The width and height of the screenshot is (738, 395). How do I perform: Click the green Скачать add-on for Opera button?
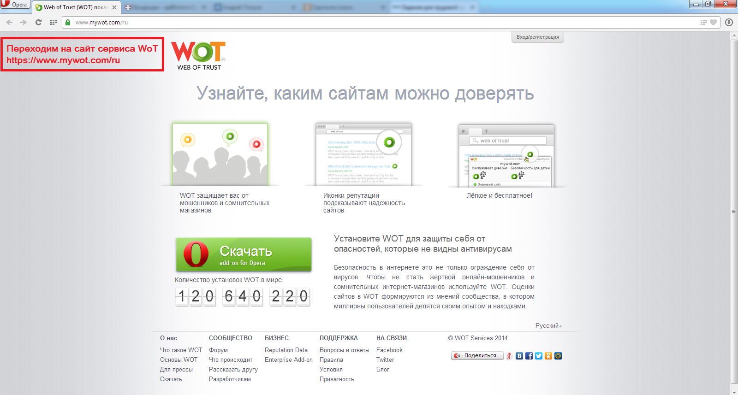coord(244,254)
